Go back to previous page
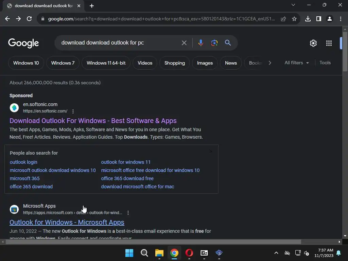Screen dimensions: 348x261 [x=7, y=19]
